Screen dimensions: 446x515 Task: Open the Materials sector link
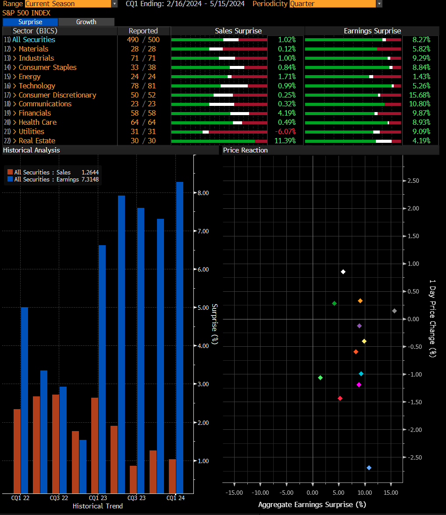pos(33,49)
